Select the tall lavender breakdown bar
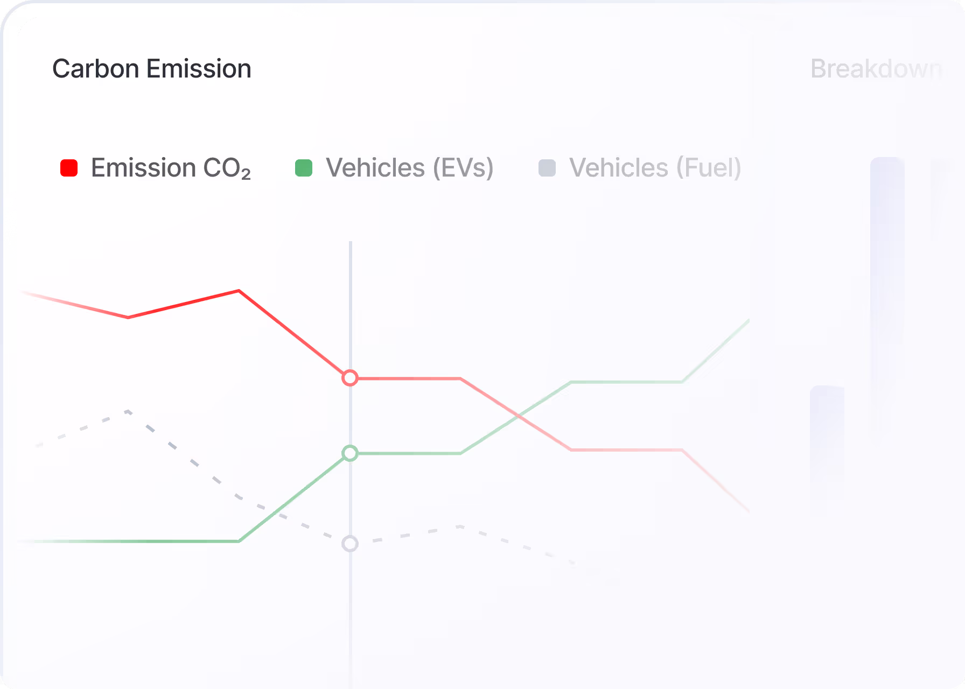965x689 pixels. point(887,301)
